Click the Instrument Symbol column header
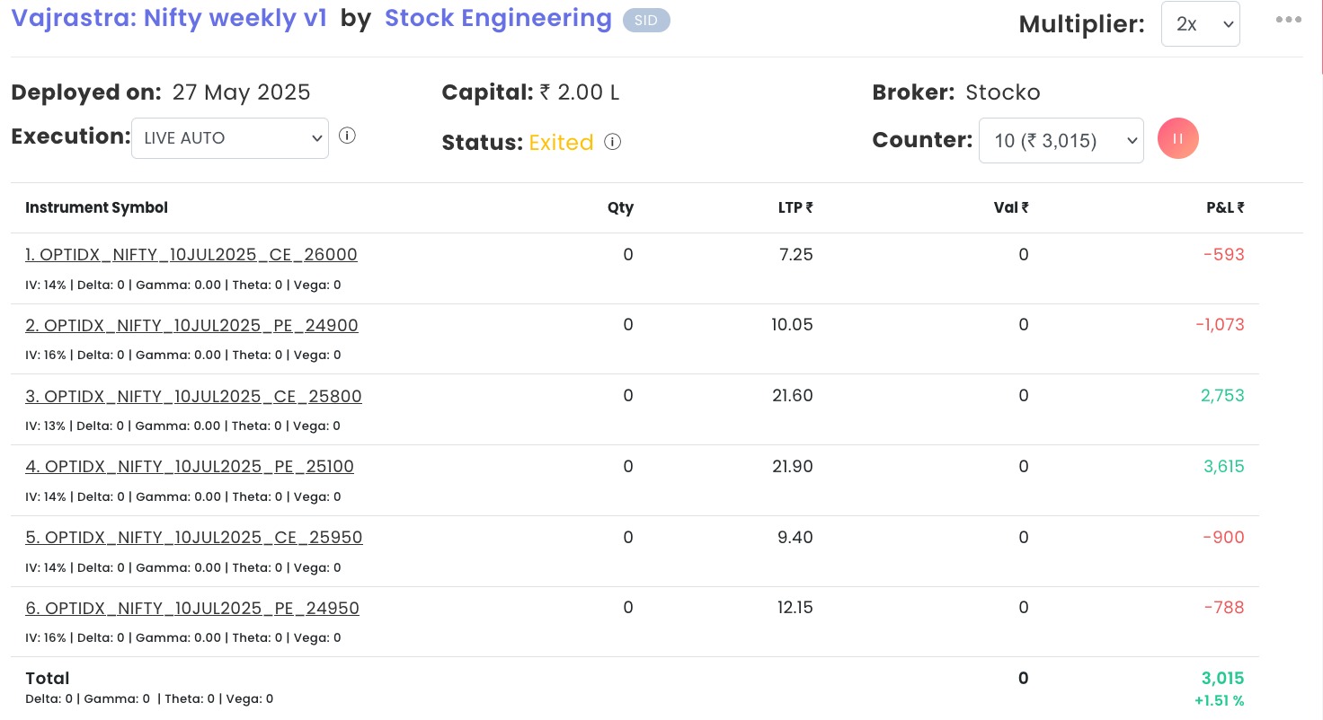Viewport: 1323px width, 720px height. coord(96,207)
